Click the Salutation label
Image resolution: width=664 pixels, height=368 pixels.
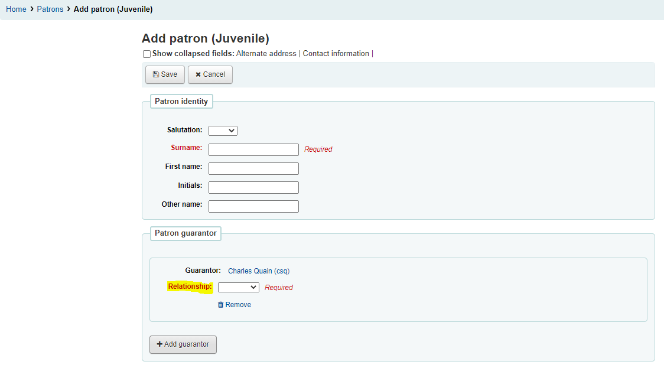pos(185,130)
